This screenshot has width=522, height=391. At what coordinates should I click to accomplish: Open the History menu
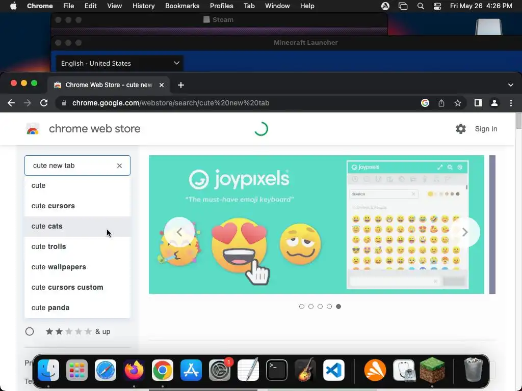pyautogui.click(x=143, y=6)
